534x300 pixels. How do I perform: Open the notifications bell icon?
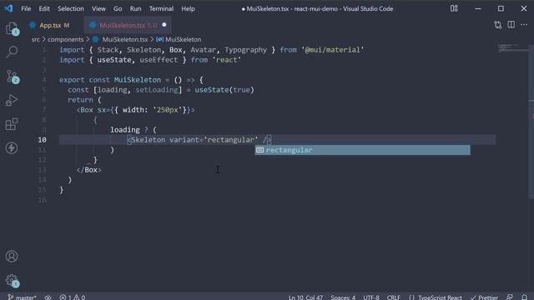524,297
